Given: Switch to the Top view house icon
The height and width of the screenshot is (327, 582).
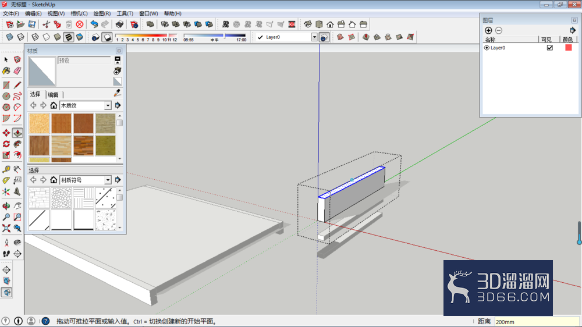Looking at the screenshot, I should 319,24.
